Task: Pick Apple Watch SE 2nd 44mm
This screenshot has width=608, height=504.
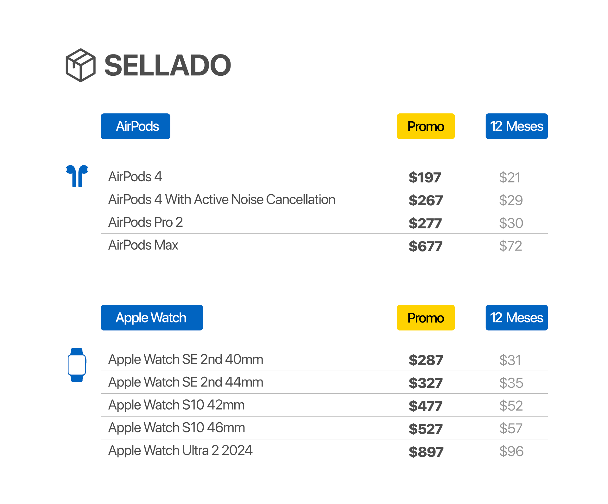Action: (186, 382)
